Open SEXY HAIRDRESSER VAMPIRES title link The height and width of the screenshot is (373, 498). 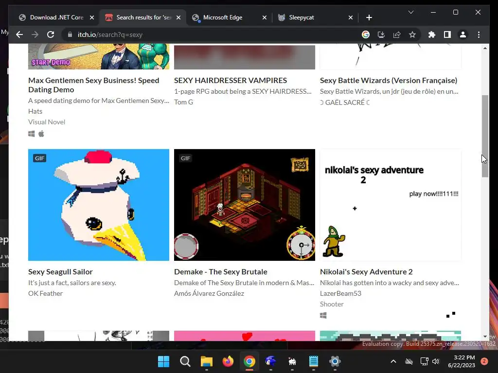[230, 80]
